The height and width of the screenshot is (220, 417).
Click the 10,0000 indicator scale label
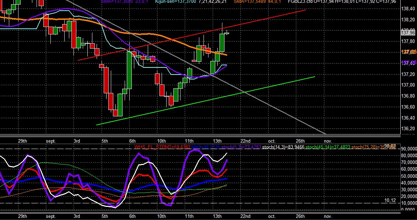pos(409,204)
